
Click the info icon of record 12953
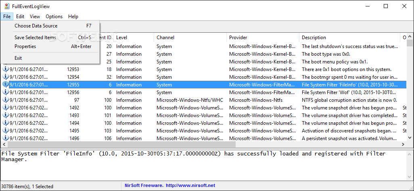coord(6,69)
